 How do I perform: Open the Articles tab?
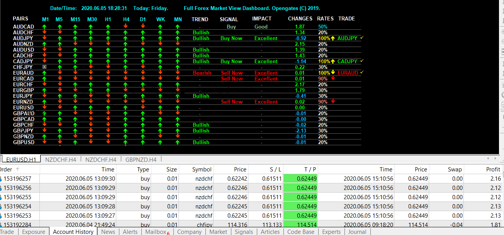coord(270,232)
